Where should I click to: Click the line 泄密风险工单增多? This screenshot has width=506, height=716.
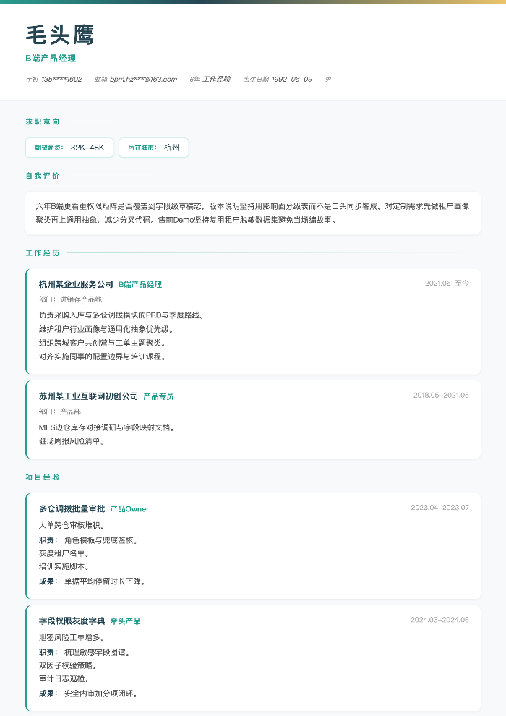click(x=72, y=638)
